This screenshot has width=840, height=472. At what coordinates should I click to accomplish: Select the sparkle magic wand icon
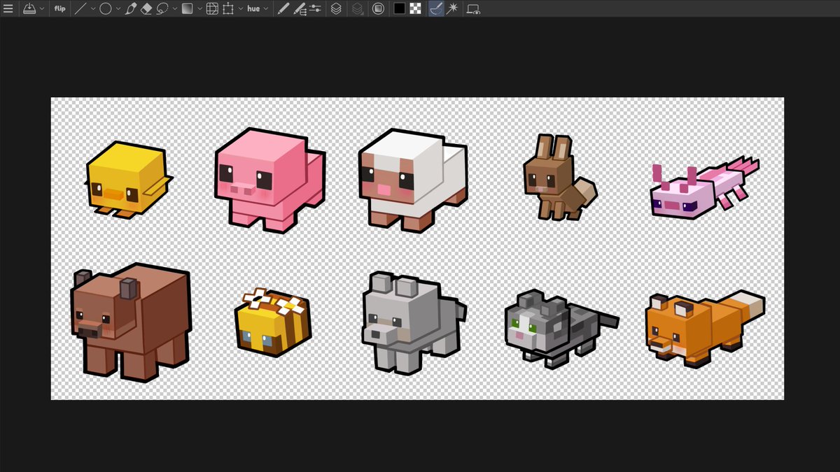point(452,9)
